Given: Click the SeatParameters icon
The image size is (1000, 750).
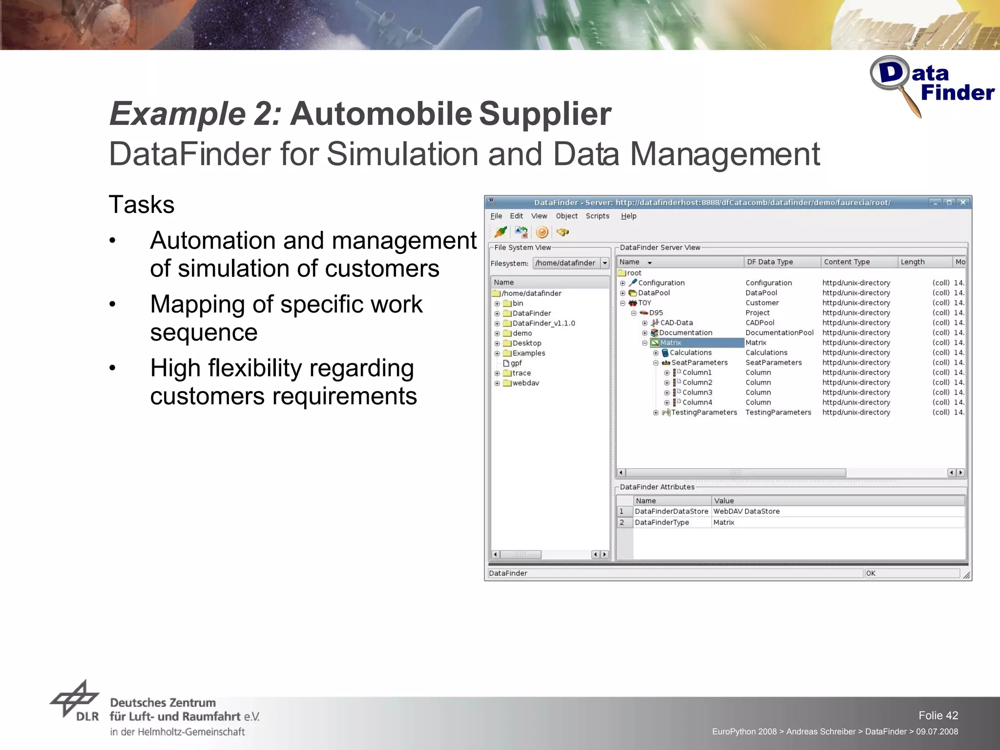Looking at the screenshot, I should (666, 363).
